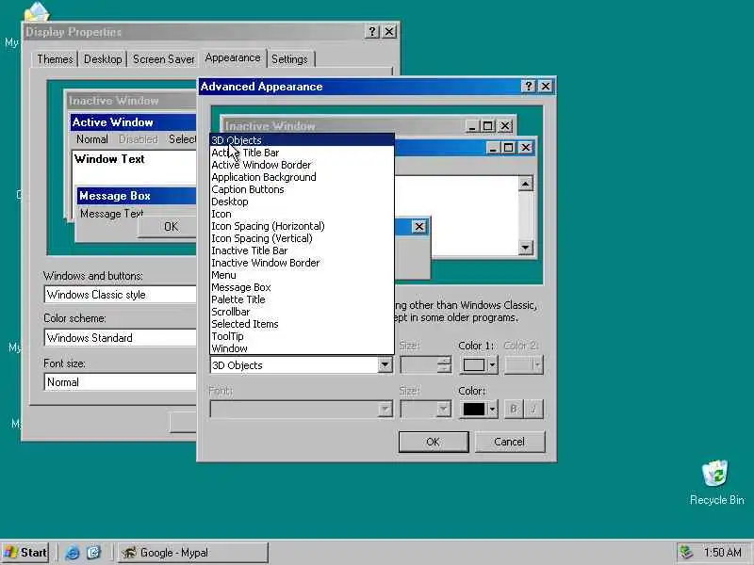Click preview message box close button
The width and height of the screenshot is (754, 565).
point(418,227)
